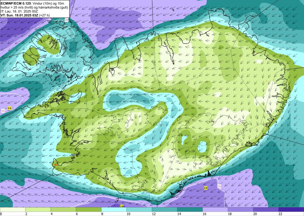
Task: Click the yellow '28' label next to the 25 label
Action: point(206,188)
